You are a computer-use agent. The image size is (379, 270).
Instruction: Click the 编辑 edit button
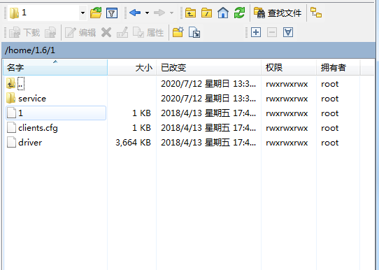[80, 32]
